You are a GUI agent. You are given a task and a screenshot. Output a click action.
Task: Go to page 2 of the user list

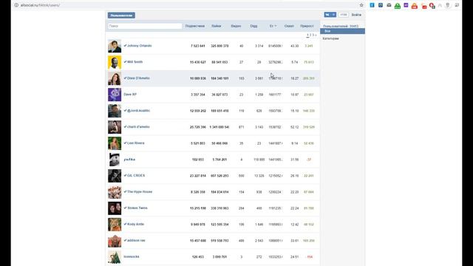click(x=310, y=35)
